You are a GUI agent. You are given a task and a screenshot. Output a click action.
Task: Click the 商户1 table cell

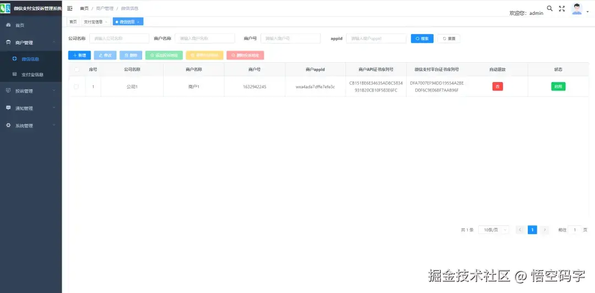point(194,86)
